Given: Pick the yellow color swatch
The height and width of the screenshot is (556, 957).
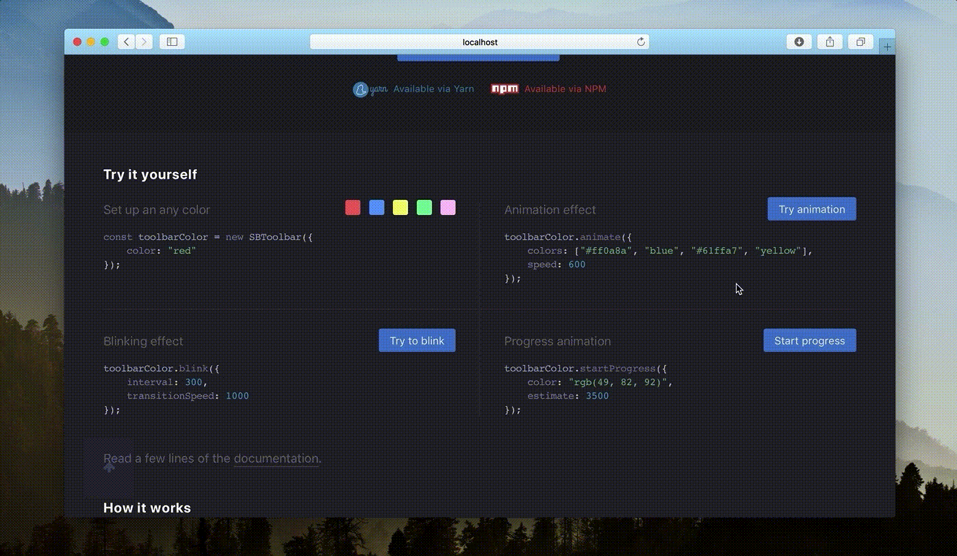Looking at the screenshot, I should point(400,207).
